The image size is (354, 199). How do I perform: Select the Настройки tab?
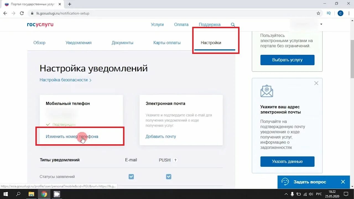click(x=211, y=43)
